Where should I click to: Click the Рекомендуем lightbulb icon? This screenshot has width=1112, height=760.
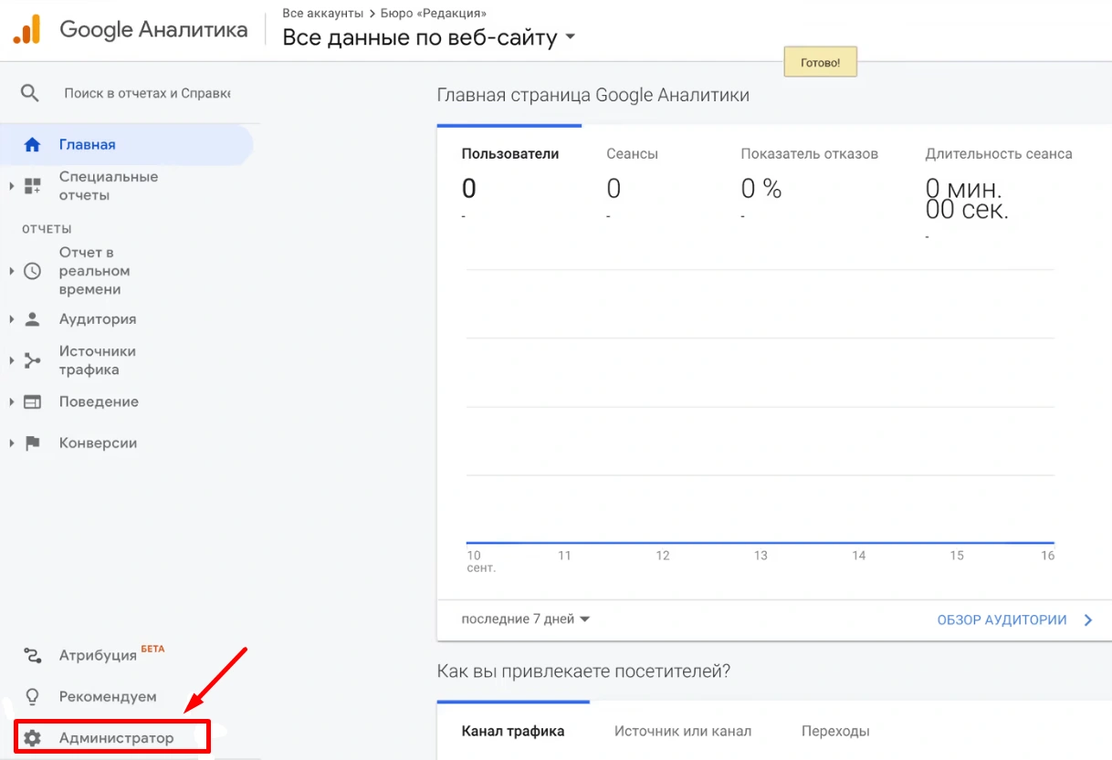[33, 697]
